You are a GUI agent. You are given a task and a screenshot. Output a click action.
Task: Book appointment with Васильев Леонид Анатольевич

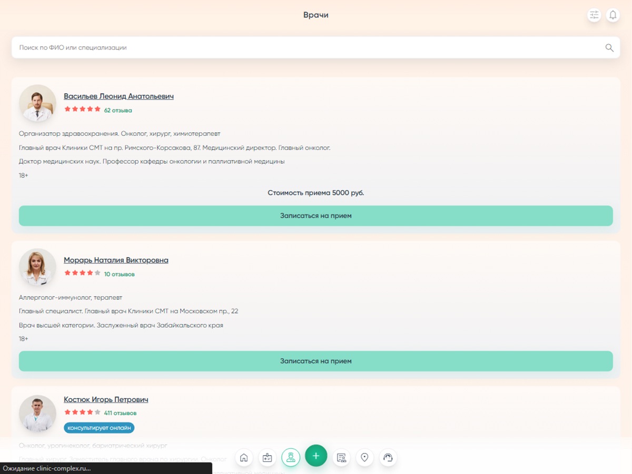click(x=315, y=216)
